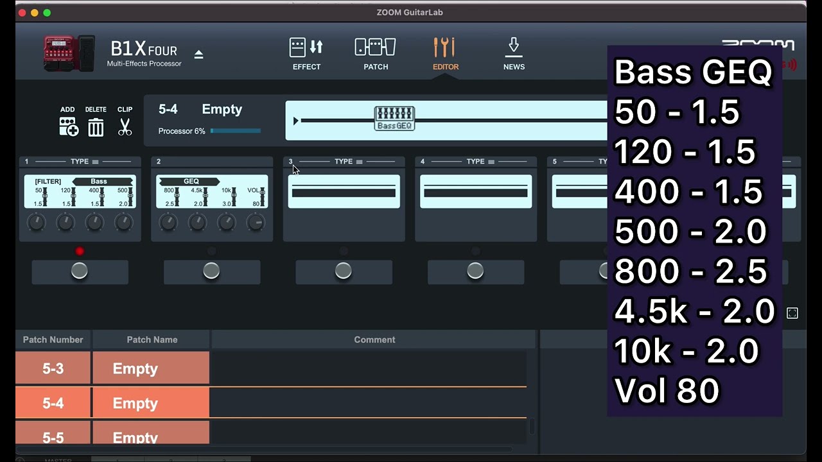Click the VOL knob in slot 2

tap(256, 223)
